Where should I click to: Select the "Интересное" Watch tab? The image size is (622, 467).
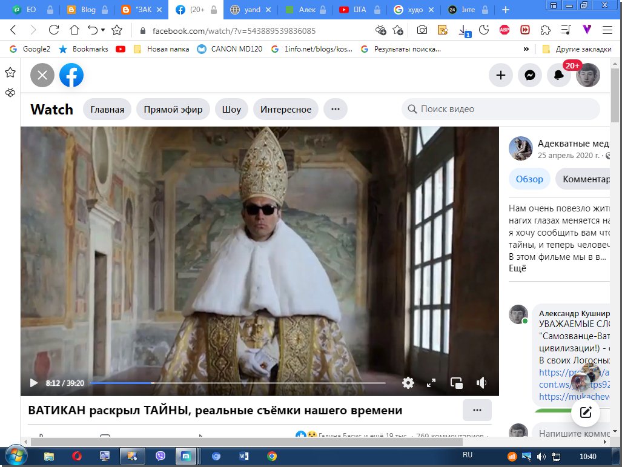286,109
